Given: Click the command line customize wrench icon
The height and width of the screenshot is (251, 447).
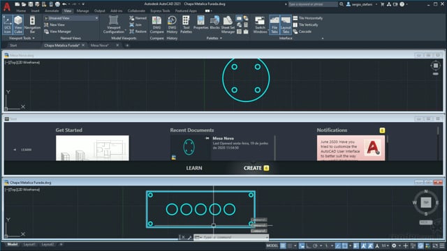Looking at the screenshot, I should pyautogui.click(x=189, y=237).
